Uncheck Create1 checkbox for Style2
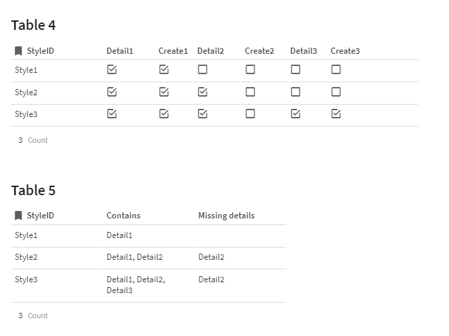449x336 pixels. (x=164, y=92)
